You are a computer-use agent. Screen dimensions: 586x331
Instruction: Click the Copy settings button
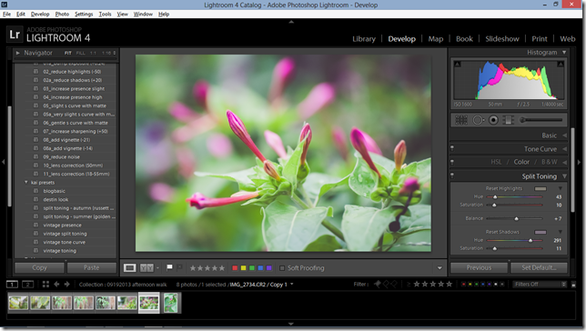tap(40, 267)
